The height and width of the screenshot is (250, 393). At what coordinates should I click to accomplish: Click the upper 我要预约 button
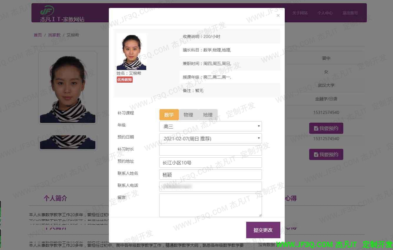coord(326,128)
